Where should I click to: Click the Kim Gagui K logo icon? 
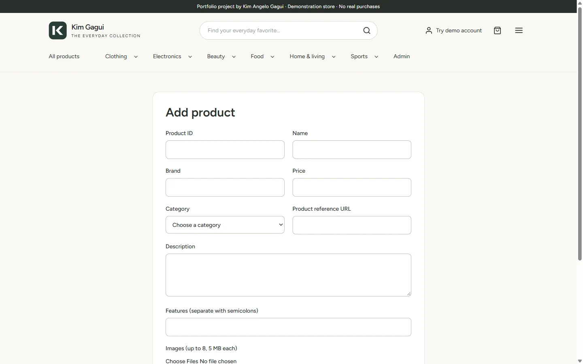pos(57,30)
